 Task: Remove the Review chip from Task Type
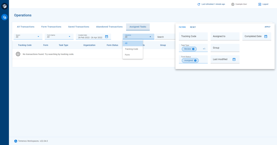[193, 49]
